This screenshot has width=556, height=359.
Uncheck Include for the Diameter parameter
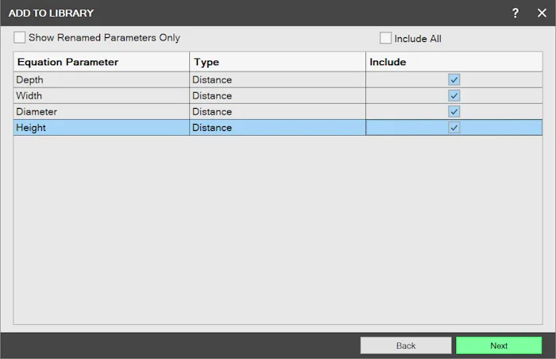click(x=454, y=112)
